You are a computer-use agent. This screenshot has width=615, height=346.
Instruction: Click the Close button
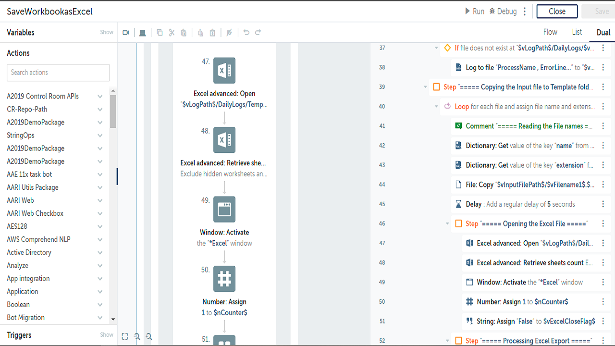557,12
